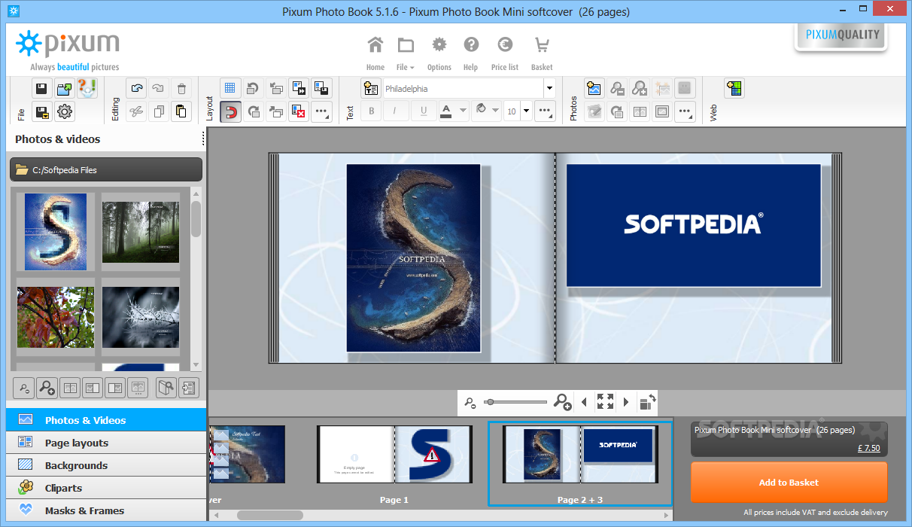Toggle the magnet snap tool
The width and height of the screenshot is (912, 527).
pyautogui.click(x=231, y=112)
